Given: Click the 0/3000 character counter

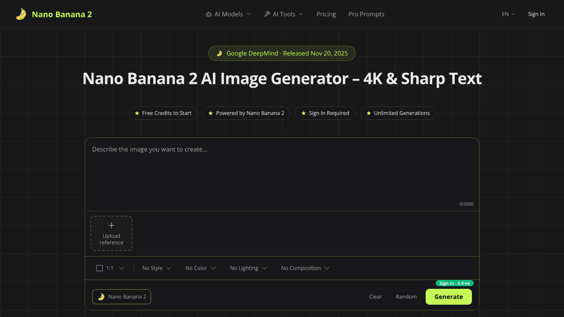Looking at the screenshot, I should [x=467, y=204].
